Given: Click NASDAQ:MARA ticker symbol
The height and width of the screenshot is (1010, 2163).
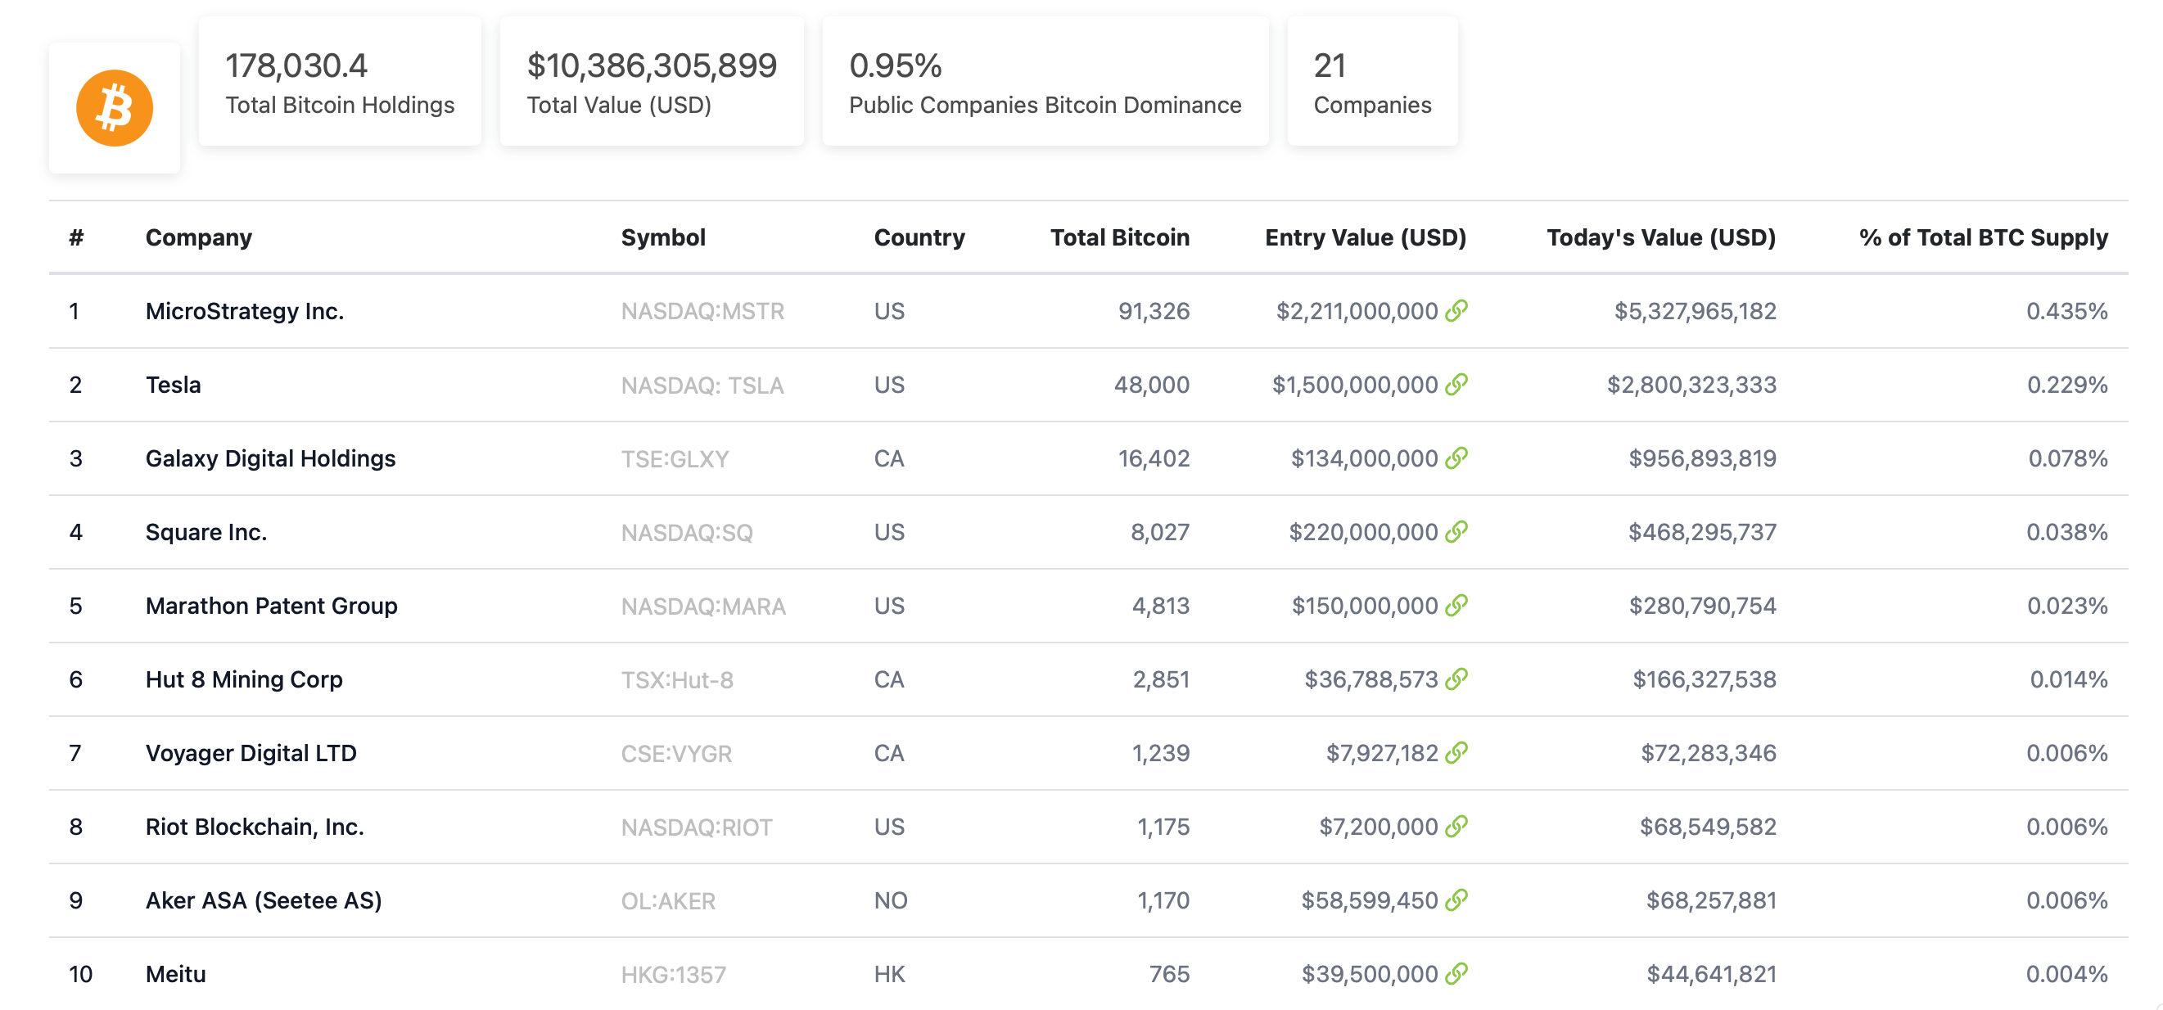Looking at the screenshot, I should [x=702, y=606].
